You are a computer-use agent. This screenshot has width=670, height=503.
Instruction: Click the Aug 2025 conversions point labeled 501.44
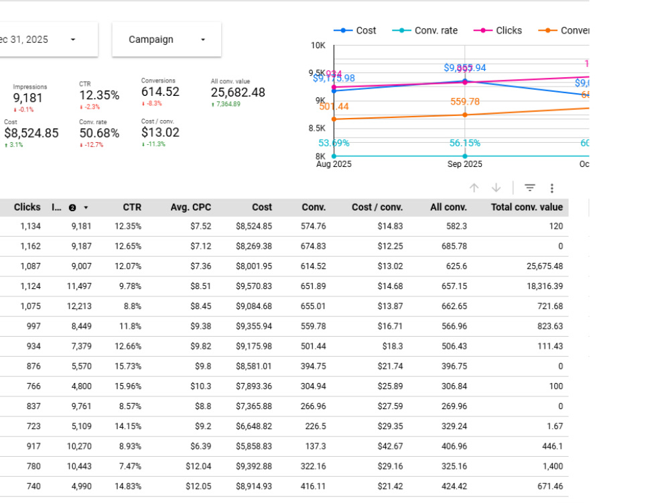coord(334,119)
